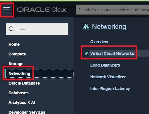Open the Oracle Database category
The width and height of the screenshot is (149, 114).
click(24, 83)
